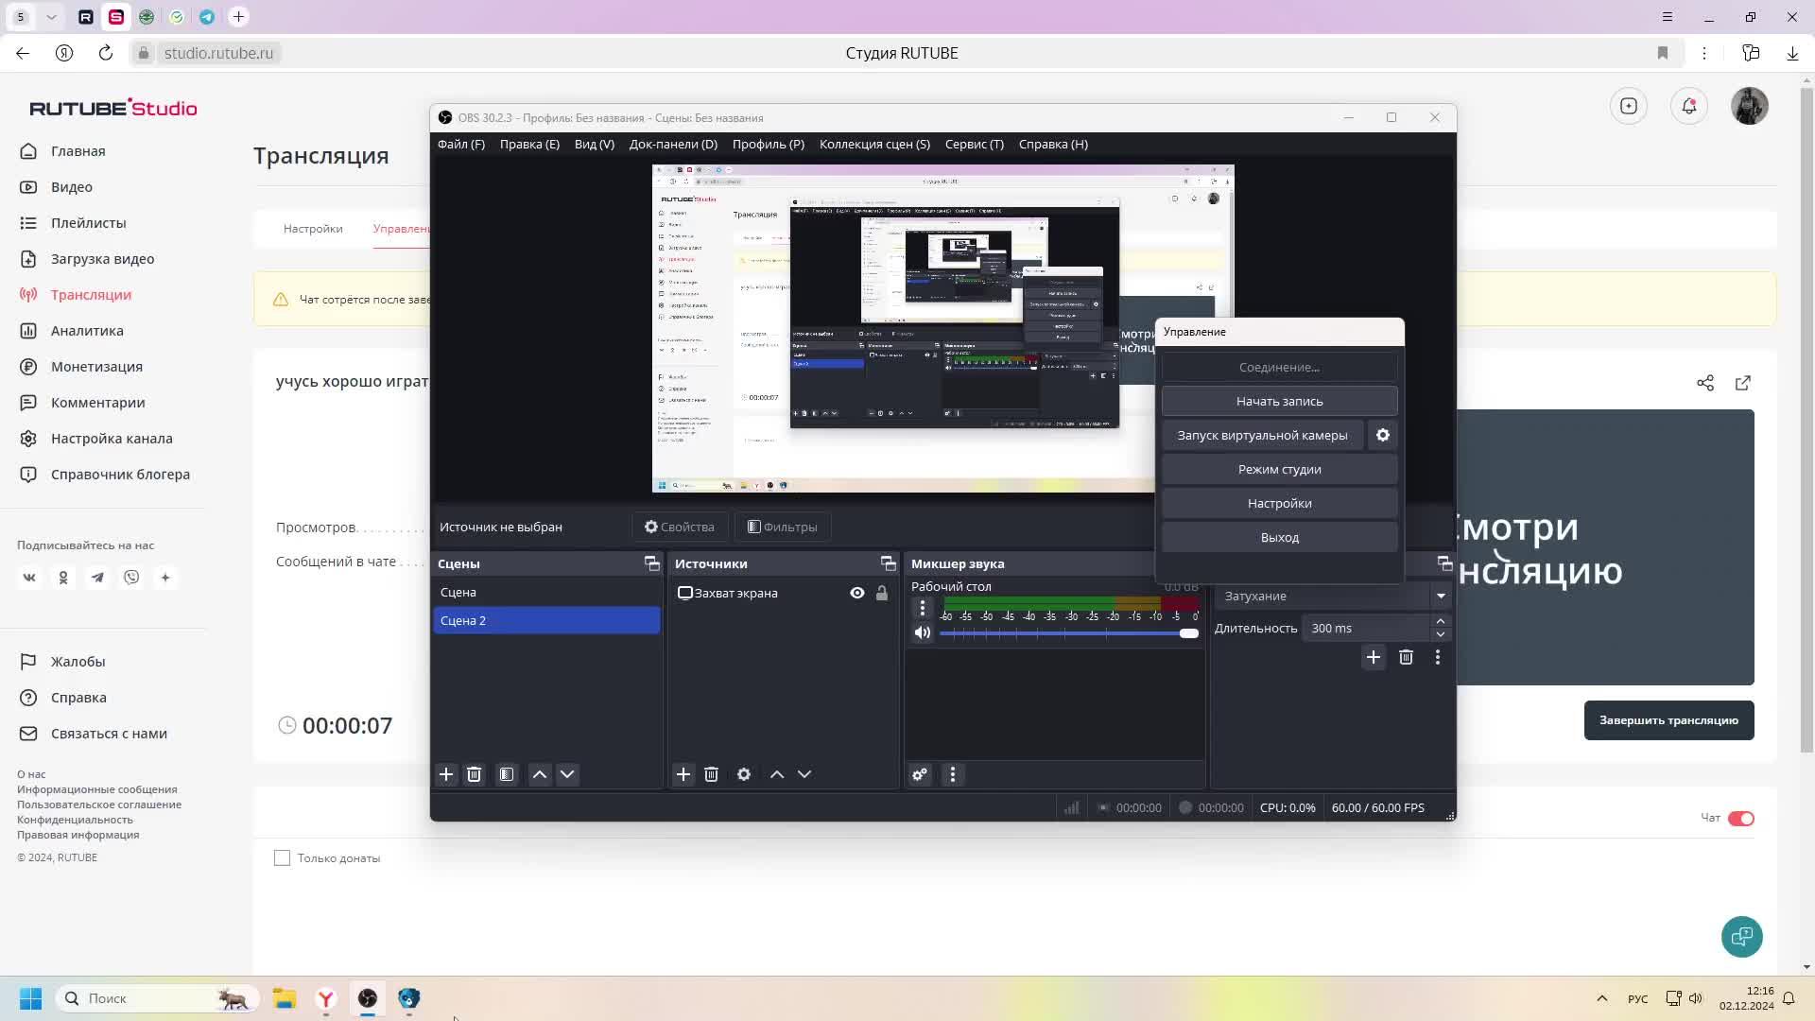1815x1021 pixels.
Task: Click Выход button in OBS controls
Action: click(x=1280, y=537)
